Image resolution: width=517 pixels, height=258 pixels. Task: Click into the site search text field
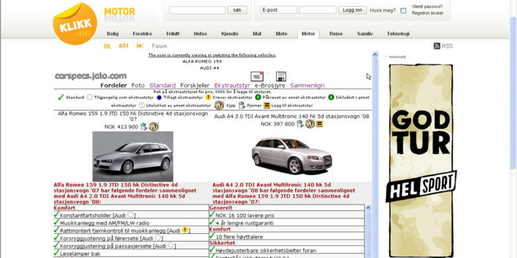coord(197,10)
